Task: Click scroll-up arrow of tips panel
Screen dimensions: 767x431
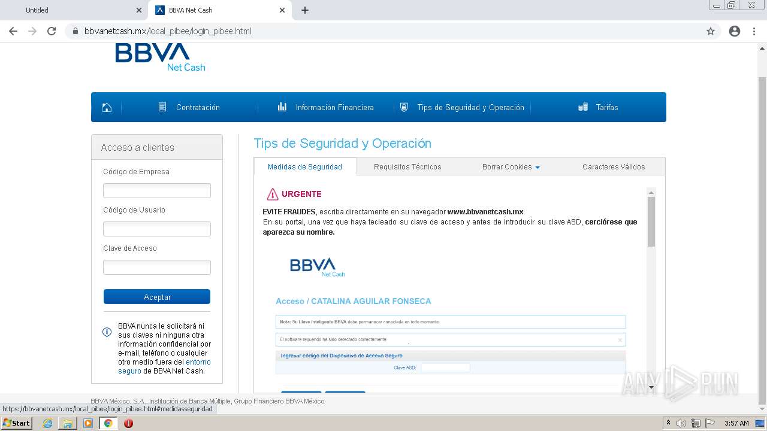Action: pyautogui.click(x=651, y=192)
